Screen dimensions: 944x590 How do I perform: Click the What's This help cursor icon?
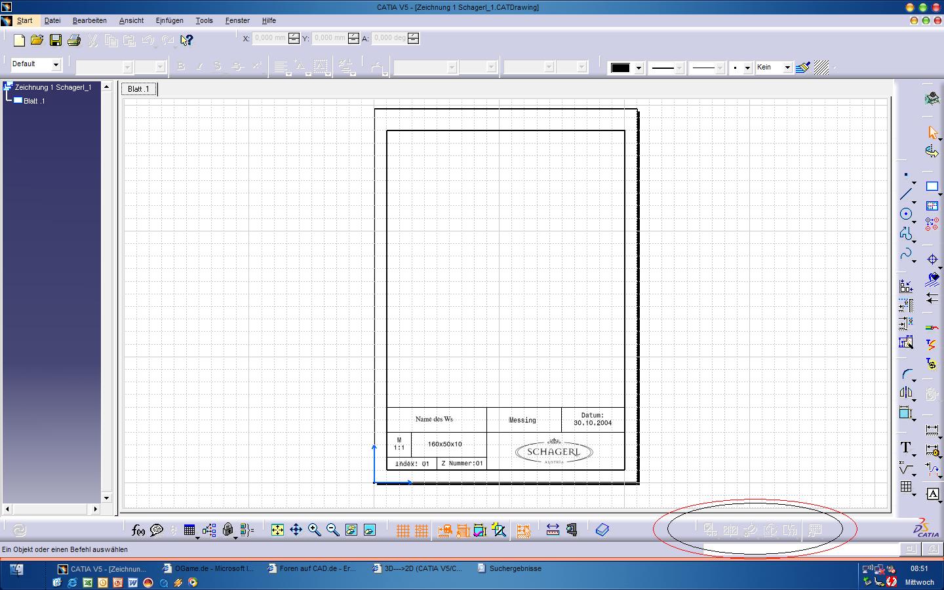pos(187,41)
